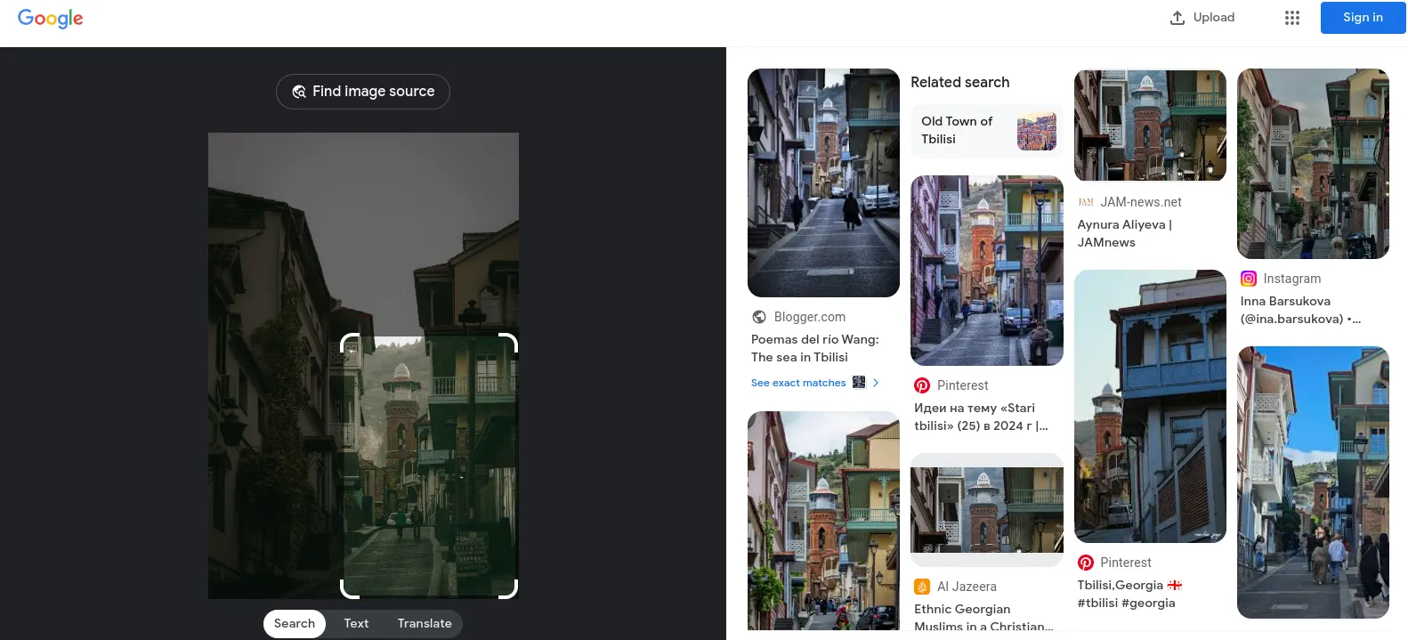1408x640 pixels.
Task: Click the Upload text label
Action: (1214, 18)
